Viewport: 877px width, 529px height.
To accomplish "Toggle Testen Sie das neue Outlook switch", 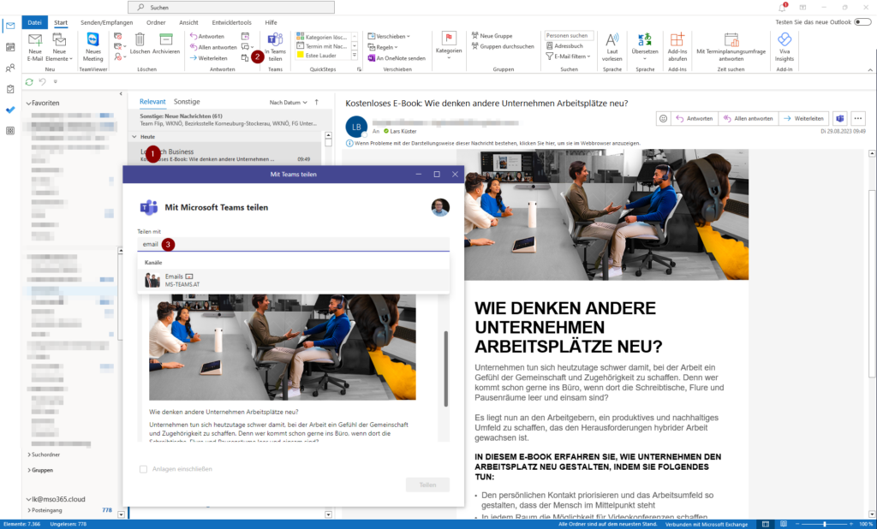I will (x=862, y=22).
